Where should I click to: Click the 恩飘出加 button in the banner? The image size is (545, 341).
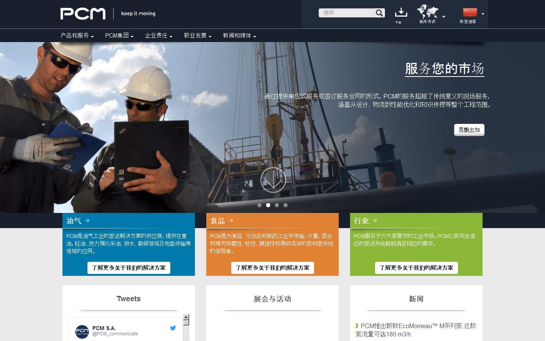pyautogui.click(x=469, y=130)
